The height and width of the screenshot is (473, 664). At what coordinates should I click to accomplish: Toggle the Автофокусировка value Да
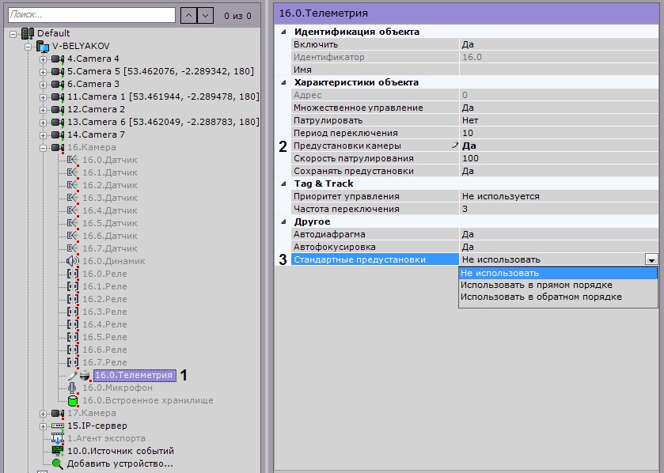(558, 247)
